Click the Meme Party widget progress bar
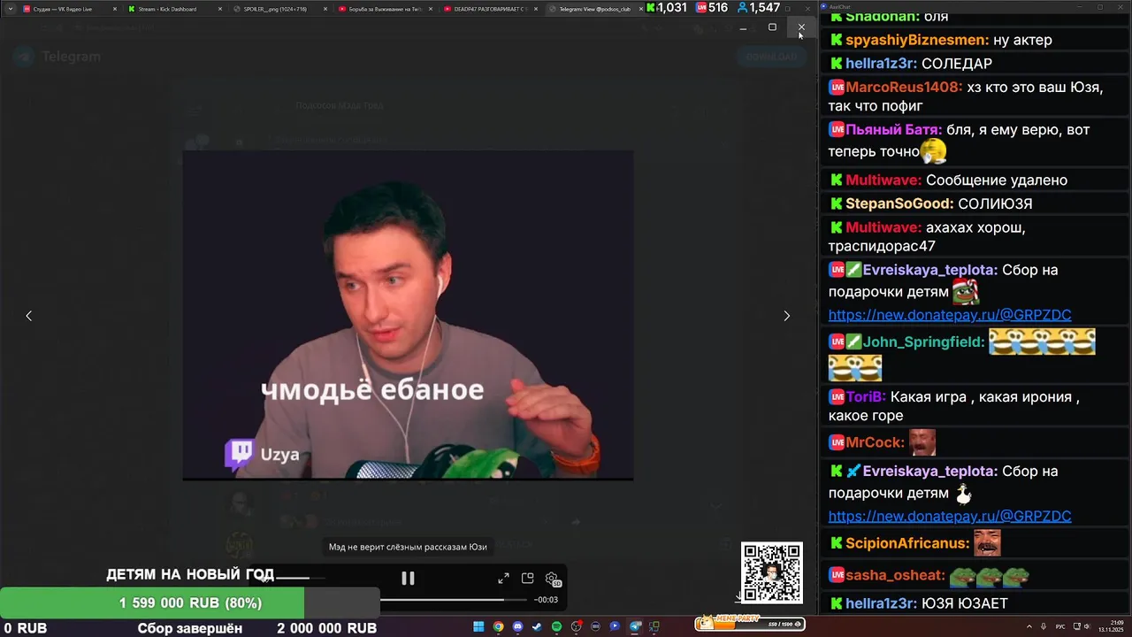 tap(749, 625)
